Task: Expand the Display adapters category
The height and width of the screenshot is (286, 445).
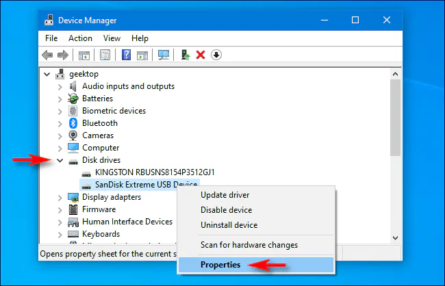Action: pyautogui.click(x=60, y=198)
